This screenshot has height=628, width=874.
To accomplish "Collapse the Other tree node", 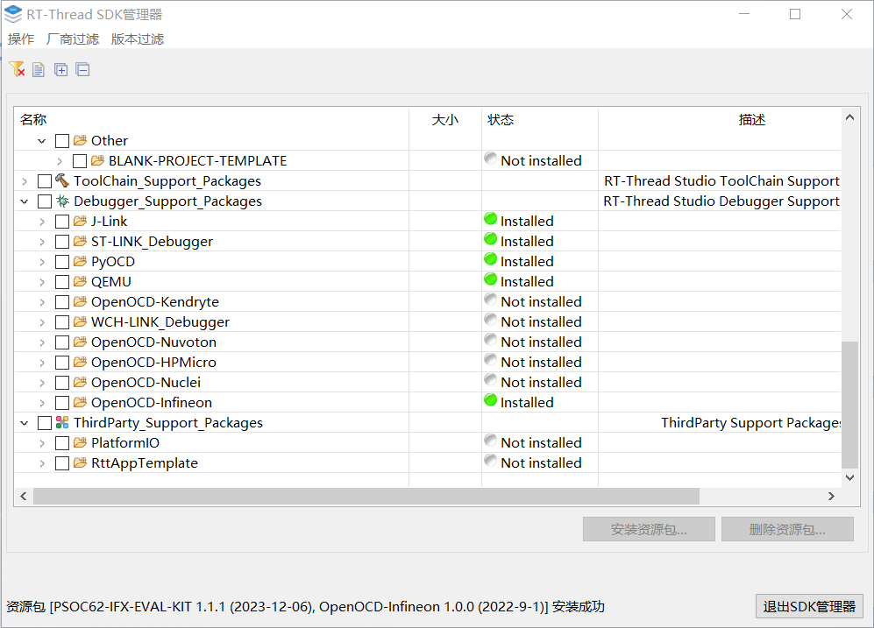I will tap(42, 141).
